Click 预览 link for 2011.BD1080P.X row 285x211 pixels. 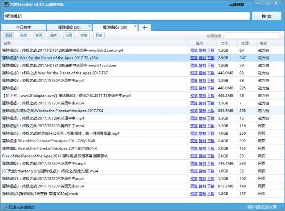point(194,149)
